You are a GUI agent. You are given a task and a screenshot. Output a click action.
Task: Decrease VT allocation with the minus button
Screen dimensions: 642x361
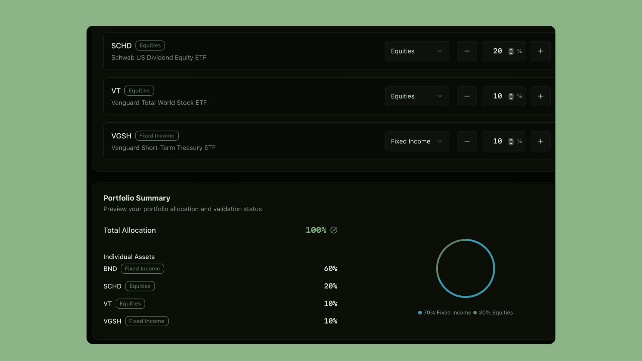coord(467,96)
